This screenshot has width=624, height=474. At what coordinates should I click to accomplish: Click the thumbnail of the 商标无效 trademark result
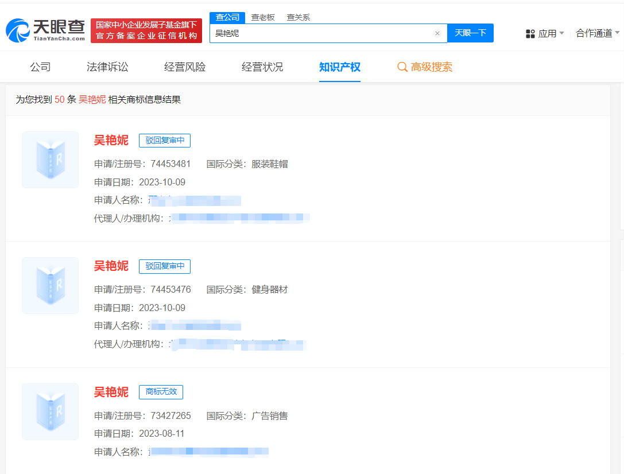click(50, 411)
